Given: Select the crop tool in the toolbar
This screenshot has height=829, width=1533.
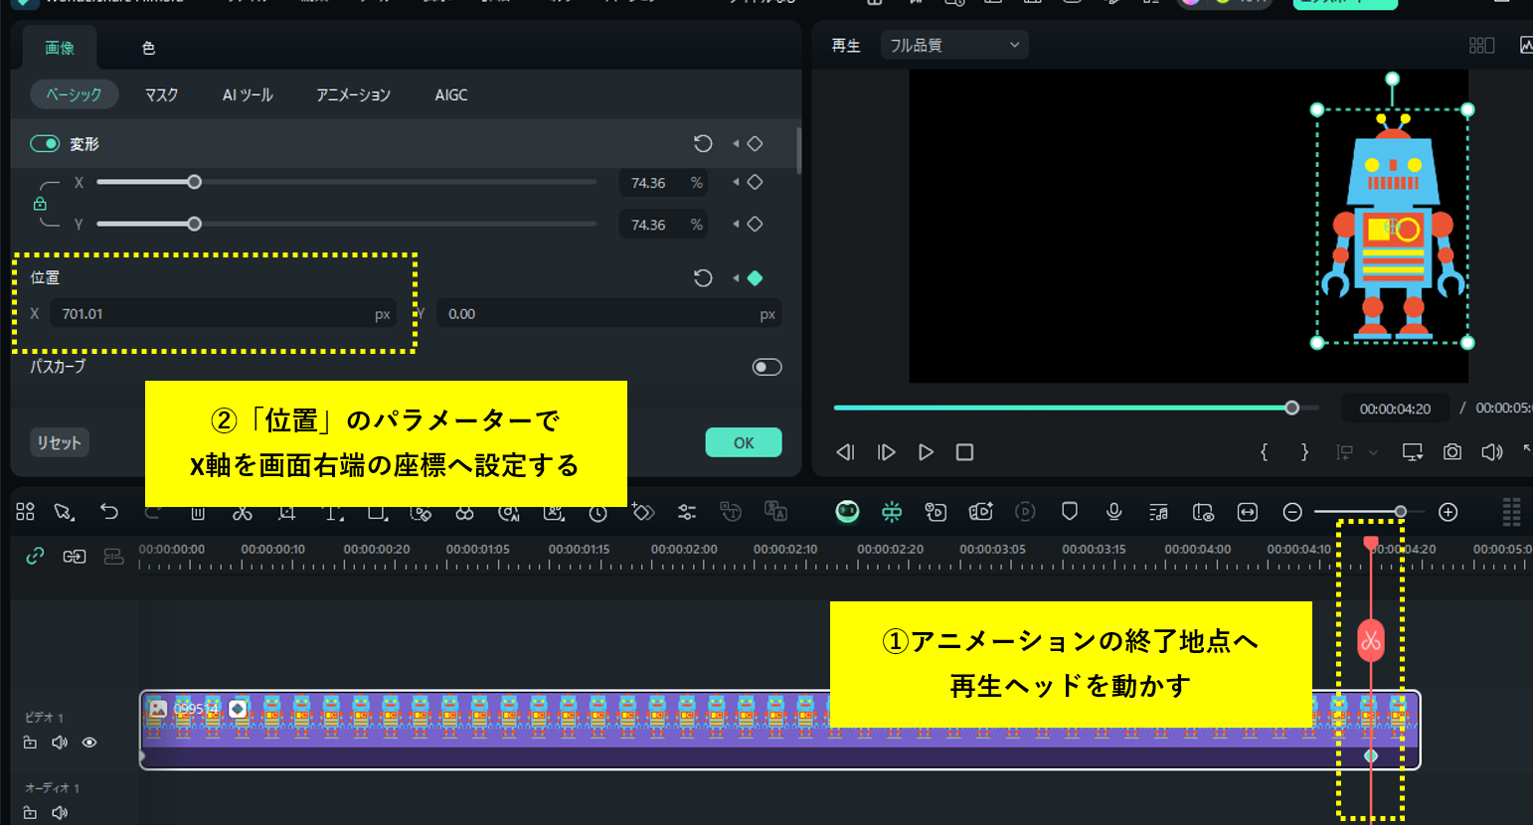Looking at the screenshot, I should tap(285, 512).
